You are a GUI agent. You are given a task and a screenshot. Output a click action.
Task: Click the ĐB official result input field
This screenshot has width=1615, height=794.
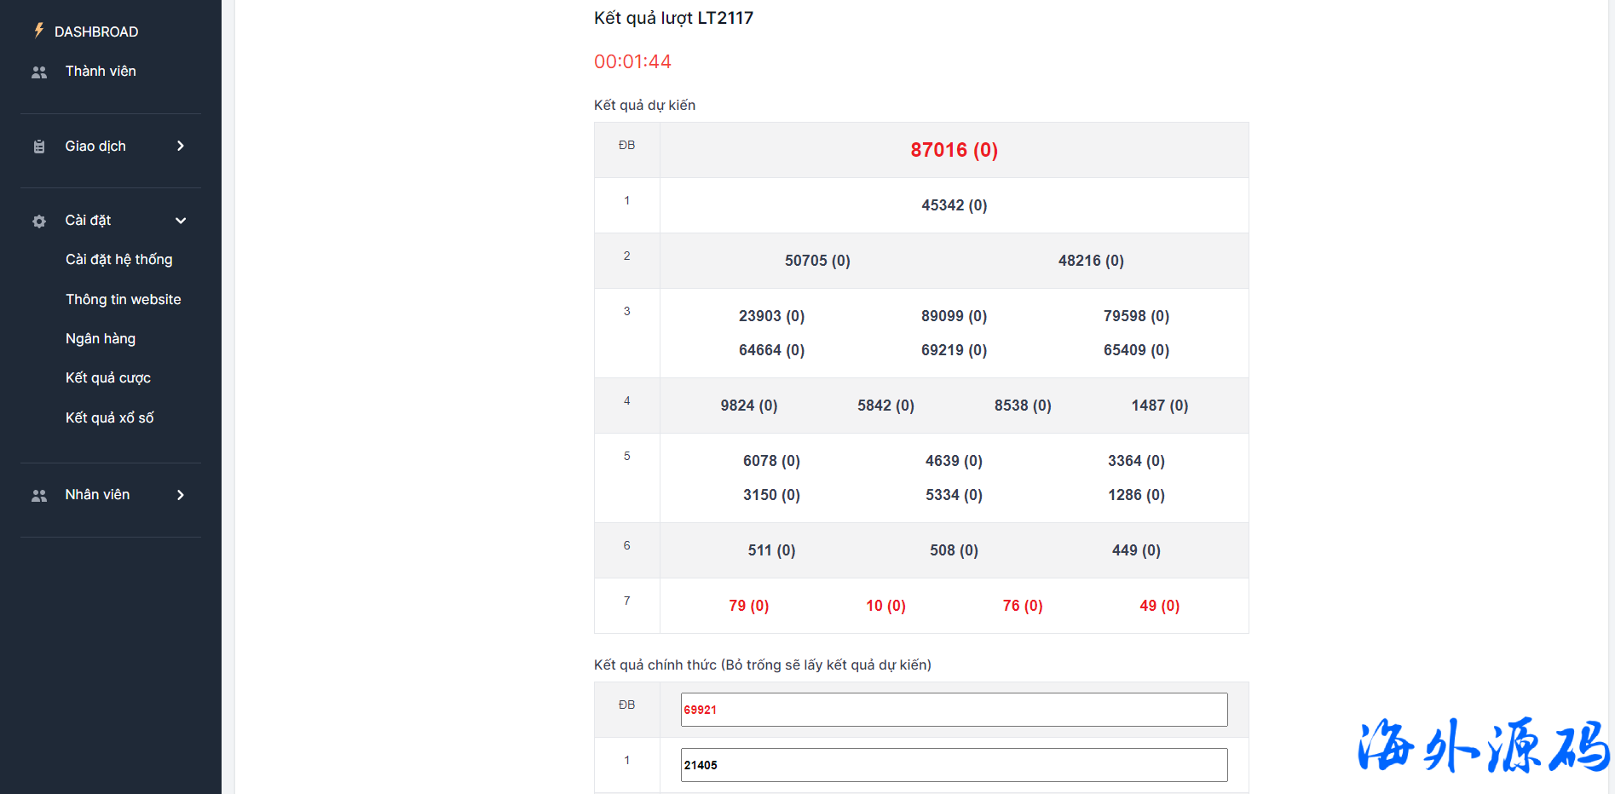click(953, 710)
